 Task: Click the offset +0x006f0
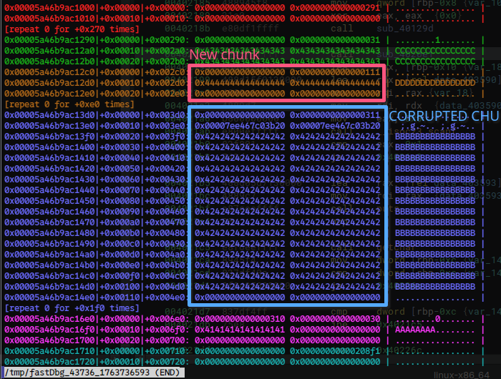tap(165, 330)
